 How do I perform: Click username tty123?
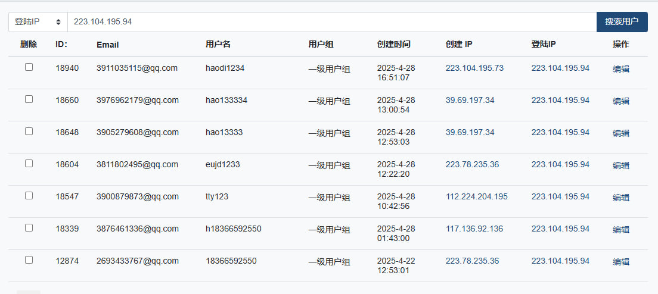click(x=217, y=196)
